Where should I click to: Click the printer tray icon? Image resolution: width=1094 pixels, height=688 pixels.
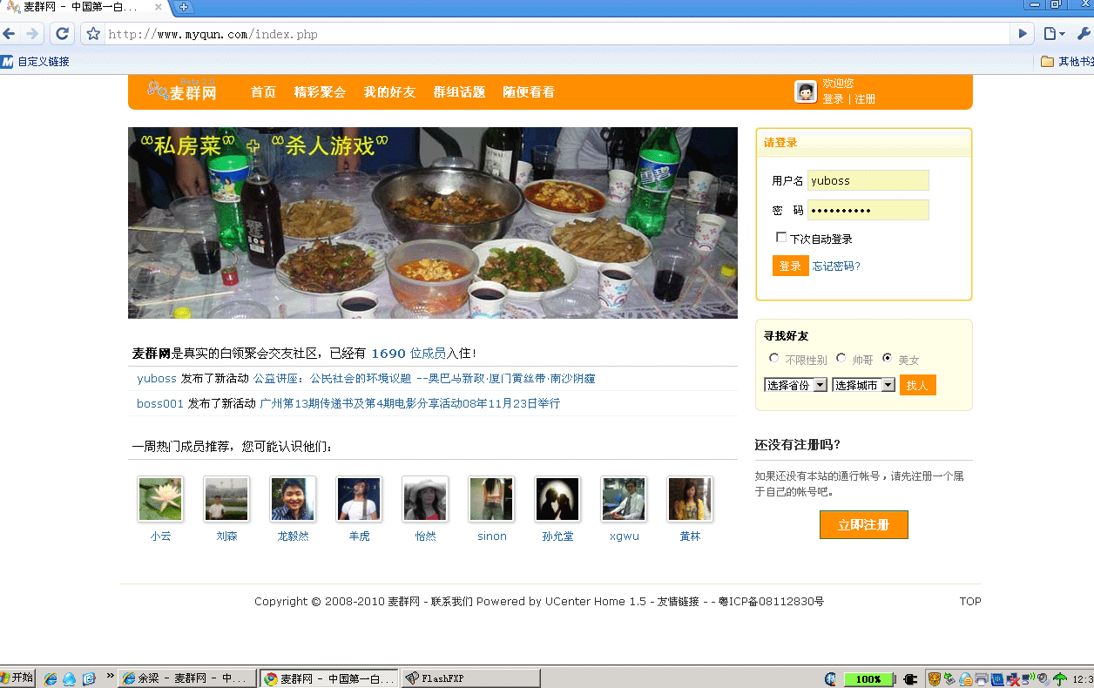[982, 679]
